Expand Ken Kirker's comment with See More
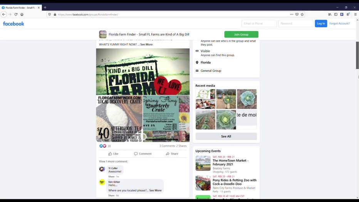Viewport: 359px width, 202px height. 155,190
